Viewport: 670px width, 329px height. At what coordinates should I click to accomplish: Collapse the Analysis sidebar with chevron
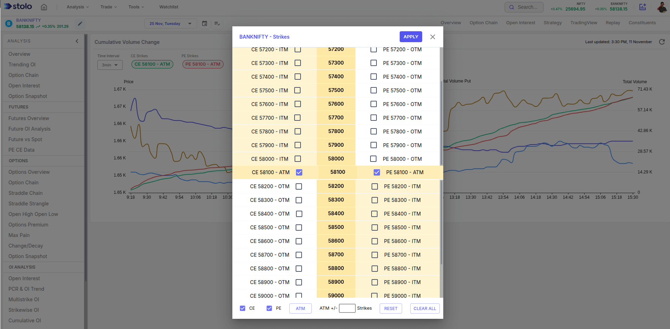77,41
